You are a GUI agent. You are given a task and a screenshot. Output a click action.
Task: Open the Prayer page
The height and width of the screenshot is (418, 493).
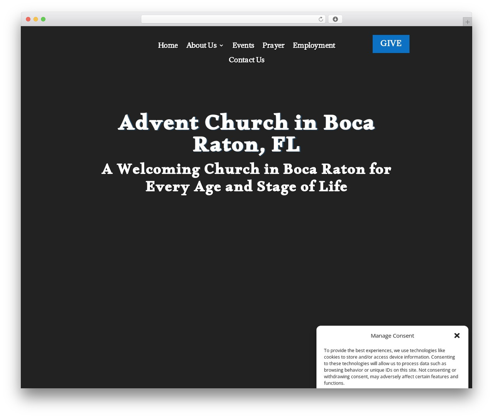coord(273,46)
